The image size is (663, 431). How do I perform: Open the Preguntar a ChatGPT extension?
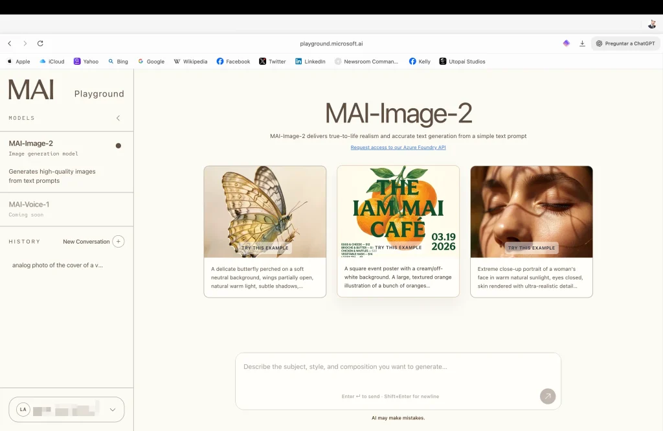[625, 43]
